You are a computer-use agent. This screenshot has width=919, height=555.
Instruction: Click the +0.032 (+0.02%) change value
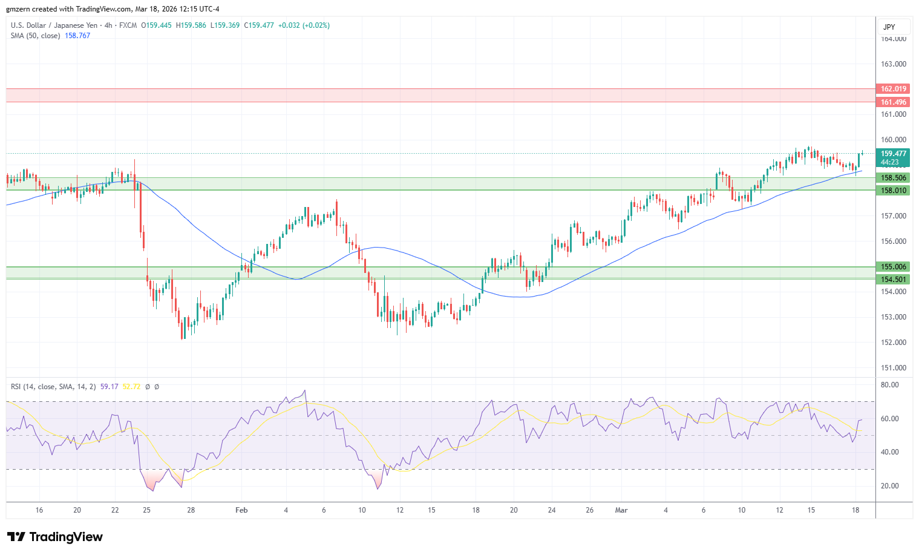304,25
